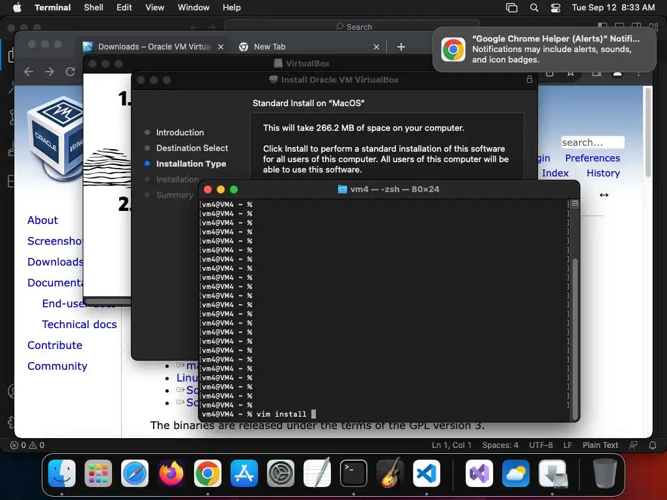Click the Apple menu icon
This screenshot has height=500, width=667.
tap(17, 8)
